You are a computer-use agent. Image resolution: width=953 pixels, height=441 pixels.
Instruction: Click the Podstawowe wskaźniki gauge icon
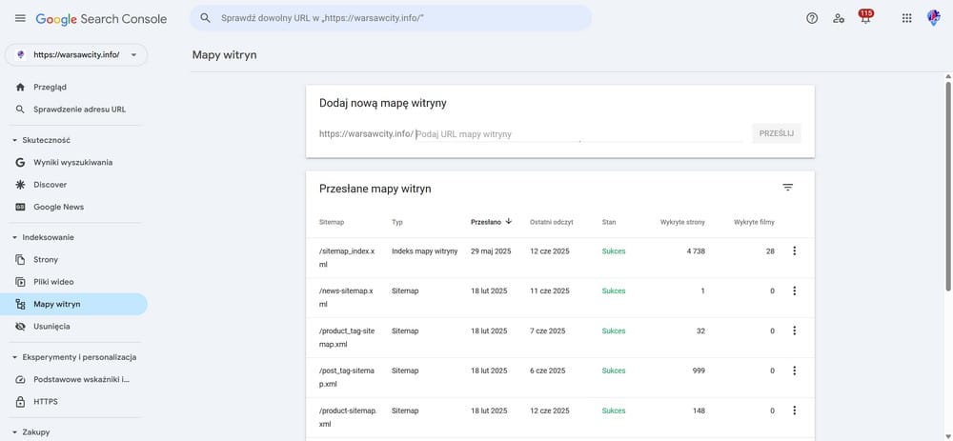pos(21,380)
